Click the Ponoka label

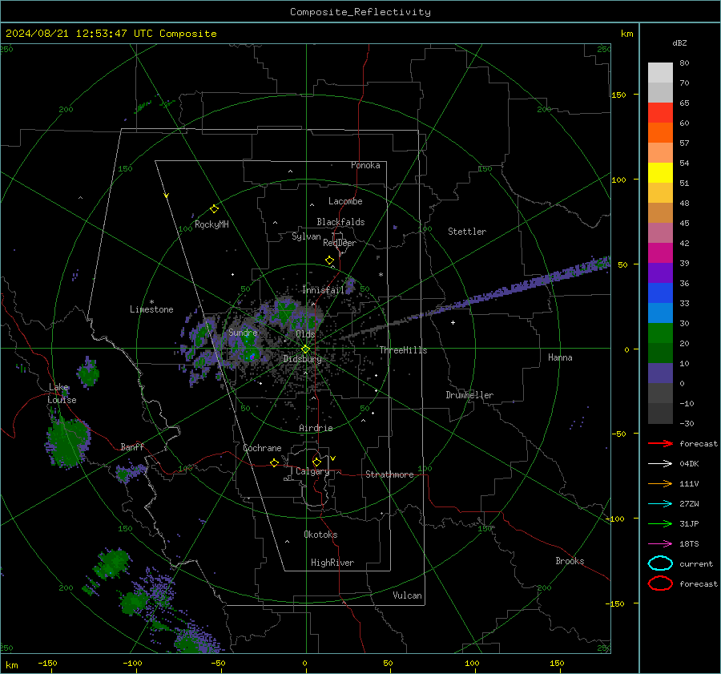tap(365, 165)
